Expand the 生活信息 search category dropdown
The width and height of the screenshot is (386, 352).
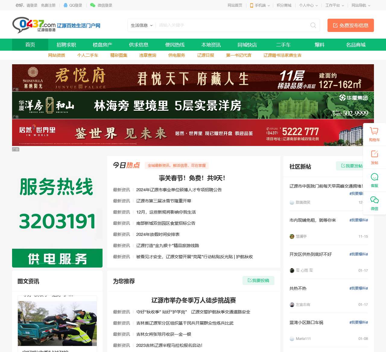[142, 25]
